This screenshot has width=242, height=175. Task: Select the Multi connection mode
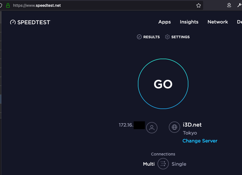click(x=149, y=164)
